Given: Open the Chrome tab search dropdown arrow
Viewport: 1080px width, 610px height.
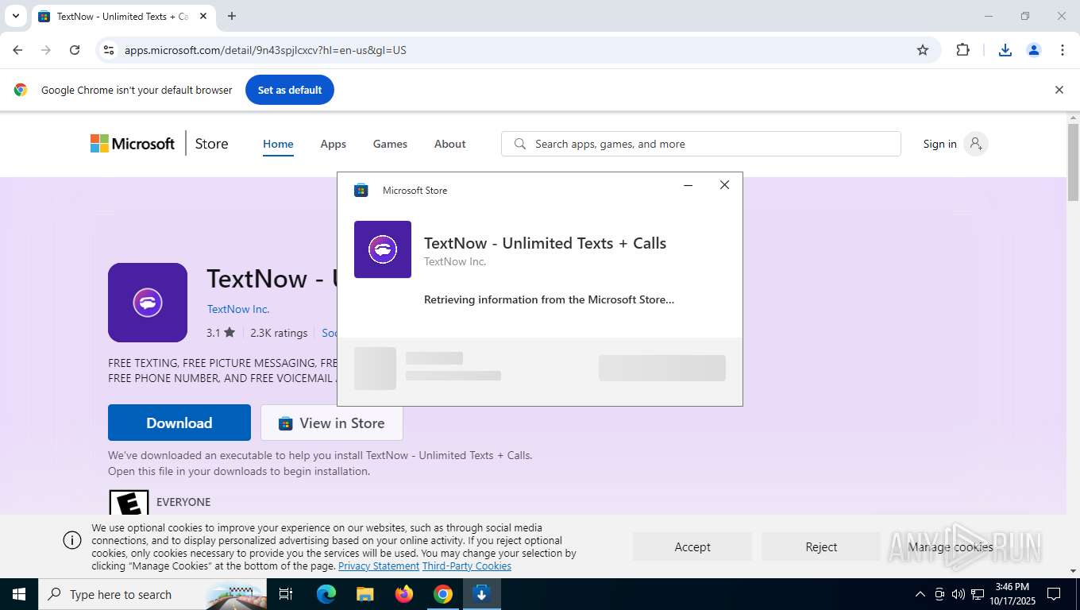Looking at the screenshot, I should 15,16.
